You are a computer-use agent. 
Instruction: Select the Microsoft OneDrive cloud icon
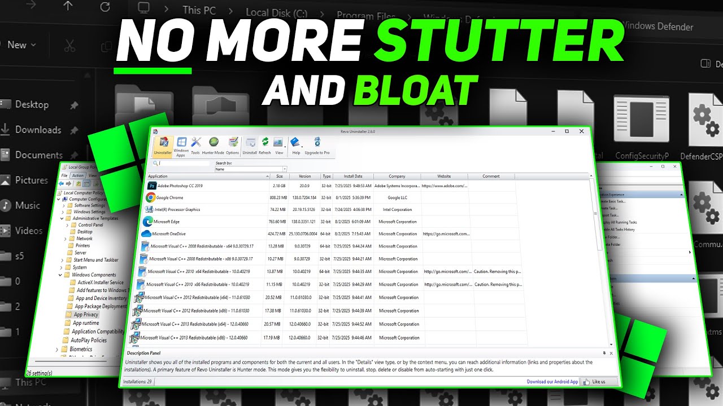[146, 233]
